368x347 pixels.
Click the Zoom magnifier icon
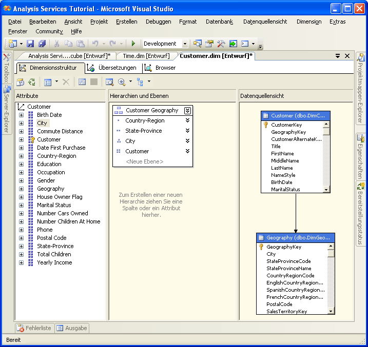click(x=122, y=82)
